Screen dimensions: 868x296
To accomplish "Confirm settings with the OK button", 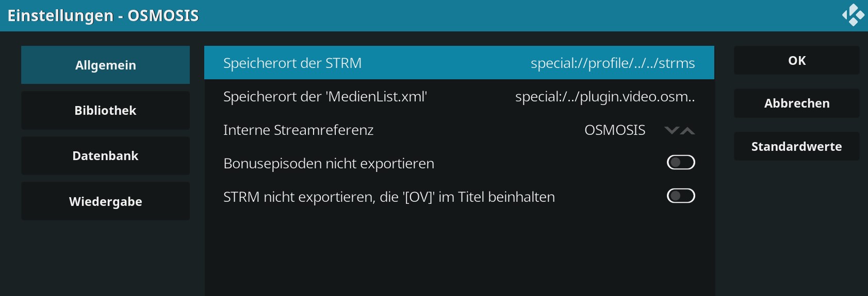I will click(x=796, y=60).
